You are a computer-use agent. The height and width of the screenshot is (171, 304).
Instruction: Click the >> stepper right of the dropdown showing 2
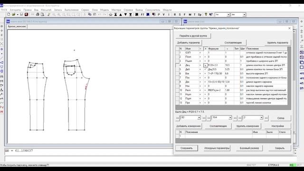(266, 118)
